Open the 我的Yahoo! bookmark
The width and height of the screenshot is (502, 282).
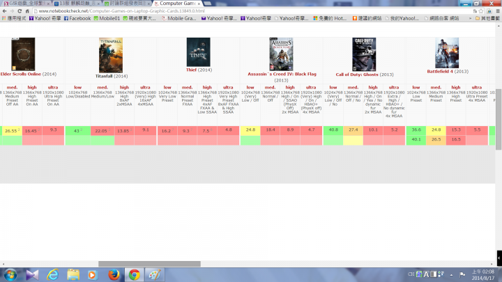point(402,19)
